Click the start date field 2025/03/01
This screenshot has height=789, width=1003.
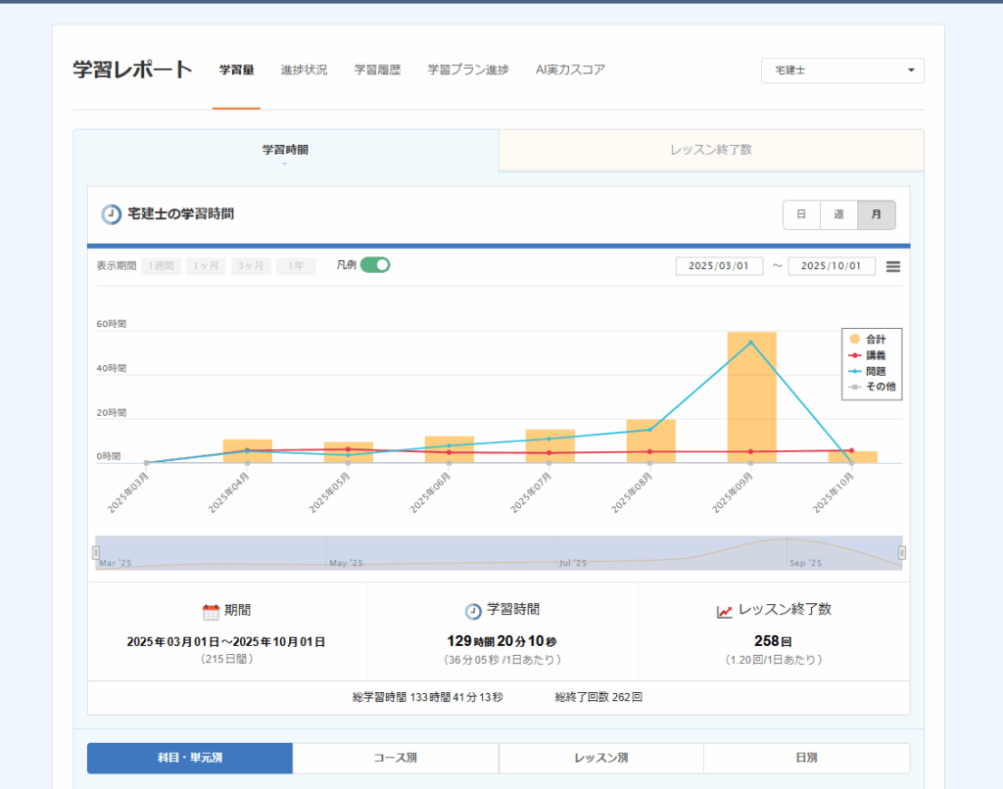[719, 266]
